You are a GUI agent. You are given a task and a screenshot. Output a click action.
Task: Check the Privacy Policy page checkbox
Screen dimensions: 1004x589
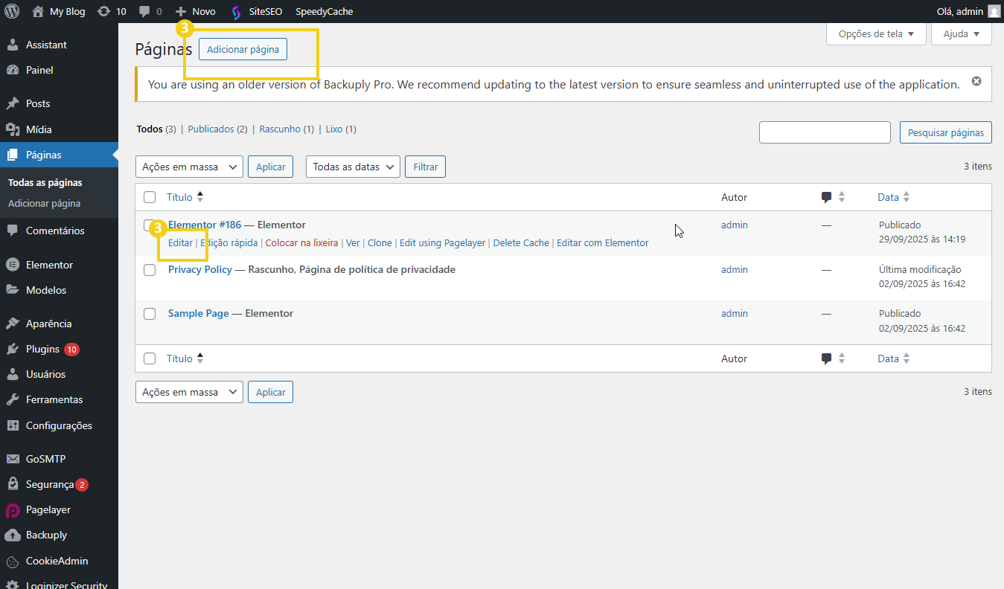150,270
